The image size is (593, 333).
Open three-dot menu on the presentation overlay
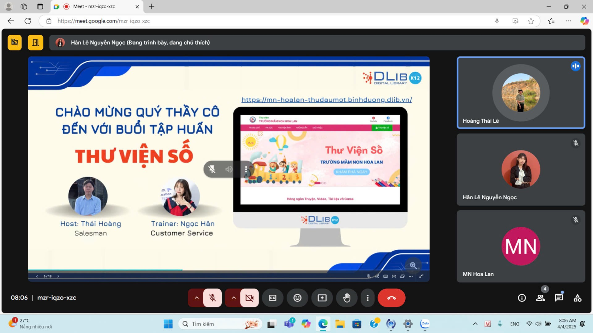[x=246, y=169]
